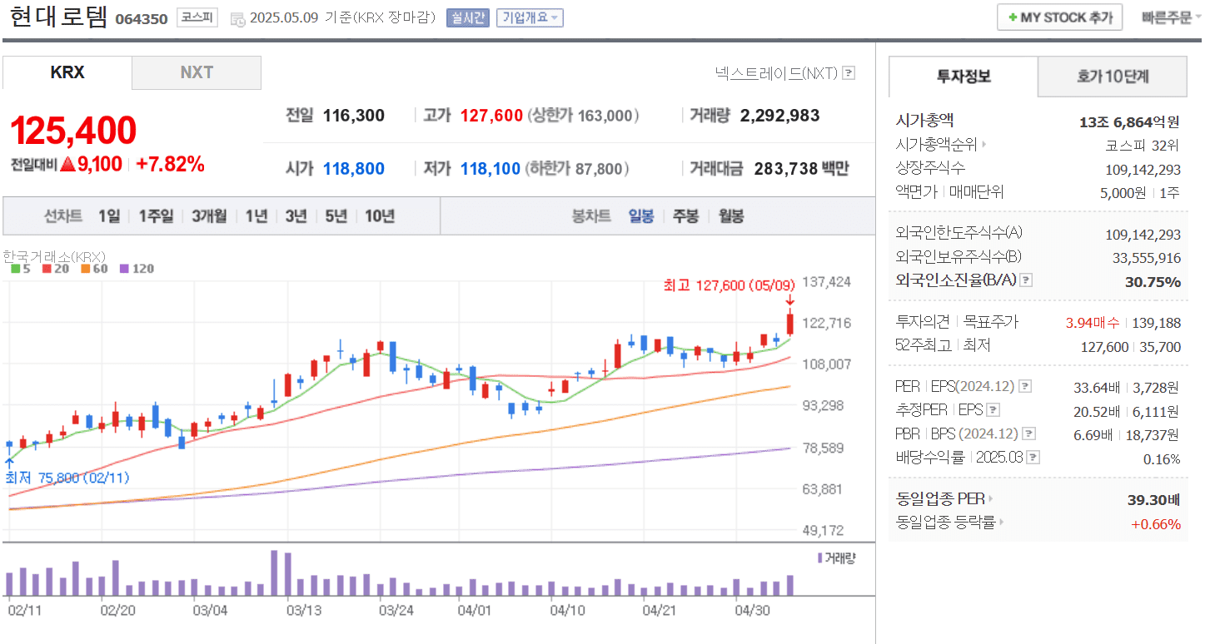
Task: Click the arrow icon beside 동일업종 PER
Action: coord(991,499)
